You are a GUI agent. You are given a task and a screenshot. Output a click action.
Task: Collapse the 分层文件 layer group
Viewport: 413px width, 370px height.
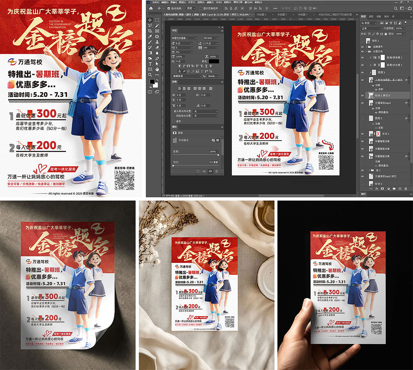[367, 52]
